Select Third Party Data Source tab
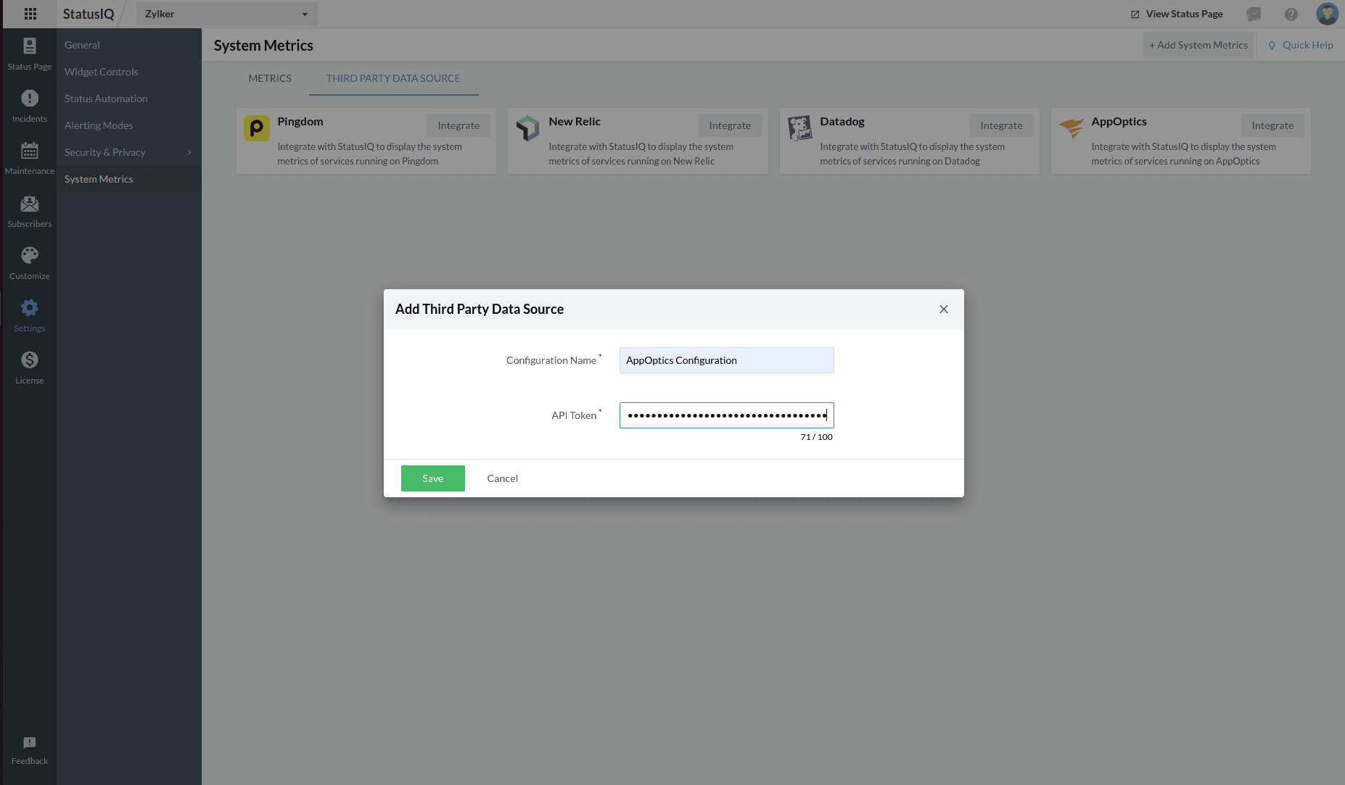The height and width of the screenshot is (785, 1345). coord(392,78)
